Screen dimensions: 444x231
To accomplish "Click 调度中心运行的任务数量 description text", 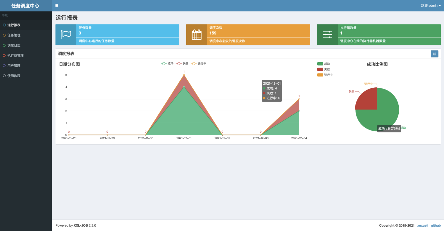I will tap(96, 41).
